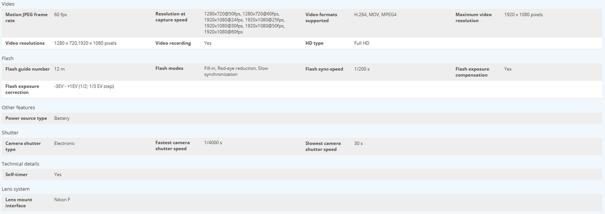Click the Video section heading

(x=8, y=4)
